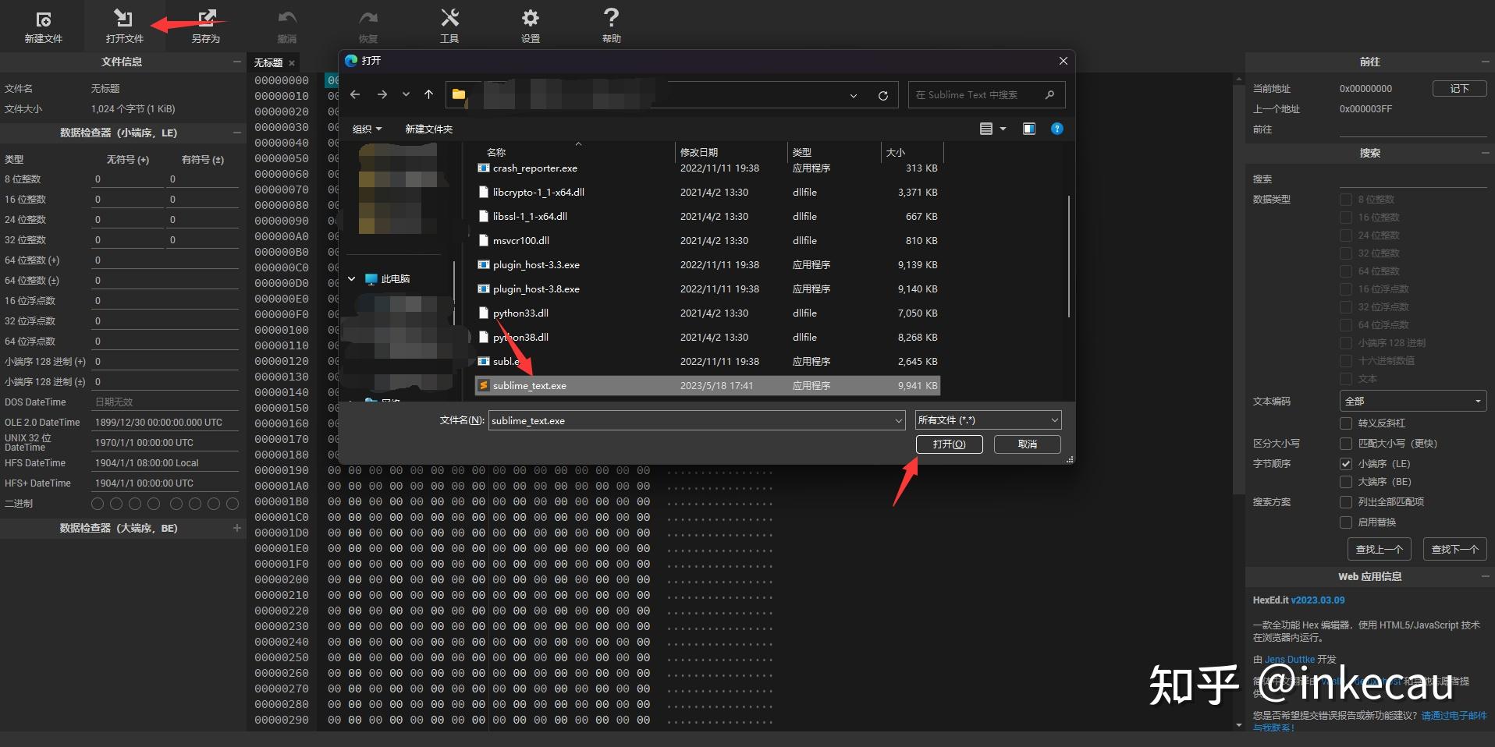This screenshot has width=1495, height=747.
Task: Enable the 大端序 (BE) checkbox
Action: (x=1346, y=482)
